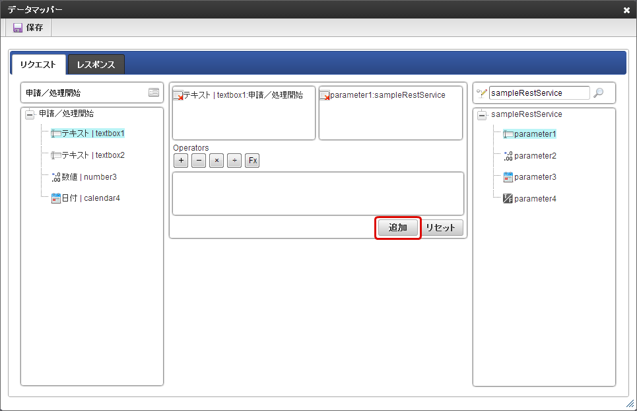
Task: Click the multiply operator button
Action: [x=217, y=161]
